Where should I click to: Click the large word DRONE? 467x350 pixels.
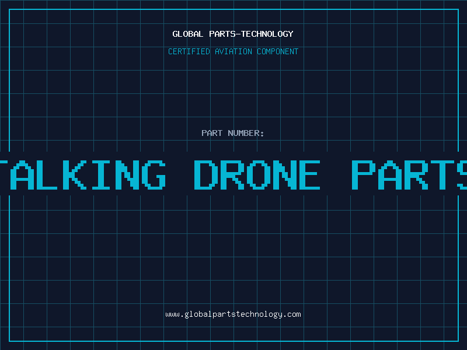tap(257, 174)
